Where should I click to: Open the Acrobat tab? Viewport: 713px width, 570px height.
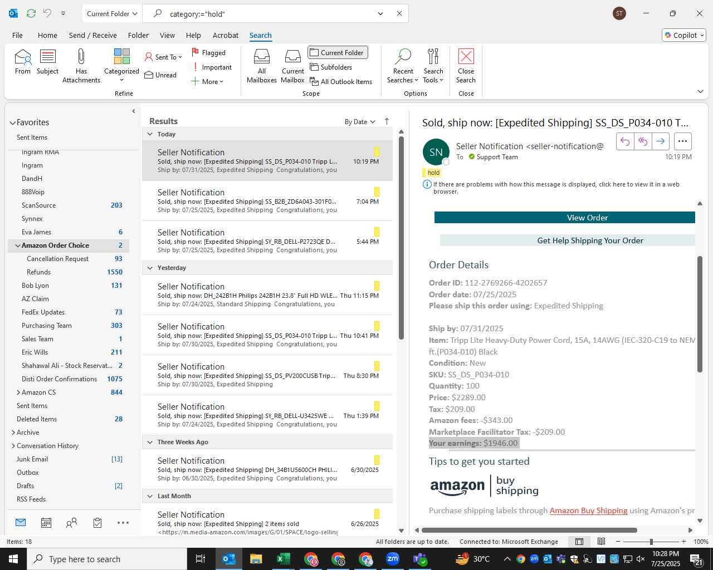point(226,35)
